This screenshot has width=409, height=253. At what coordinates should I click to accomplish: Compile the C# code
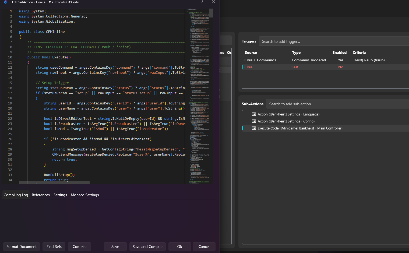[80, 247]
